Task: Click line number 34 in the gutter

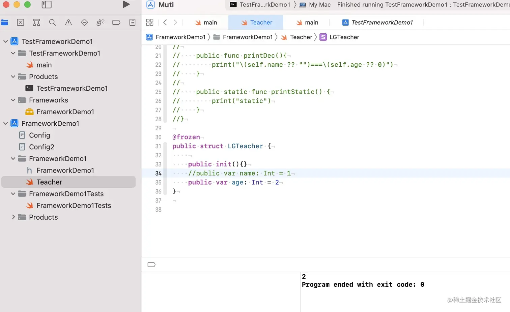Action: [158, 173]
